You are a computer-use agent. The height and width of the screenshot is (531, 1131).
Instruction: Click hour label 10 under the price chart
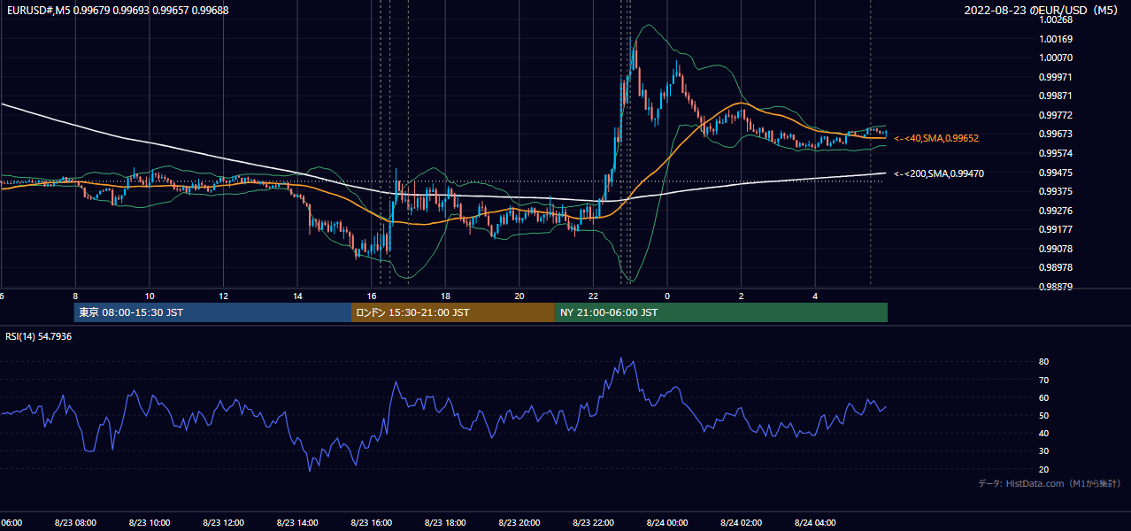click(150, 296)
